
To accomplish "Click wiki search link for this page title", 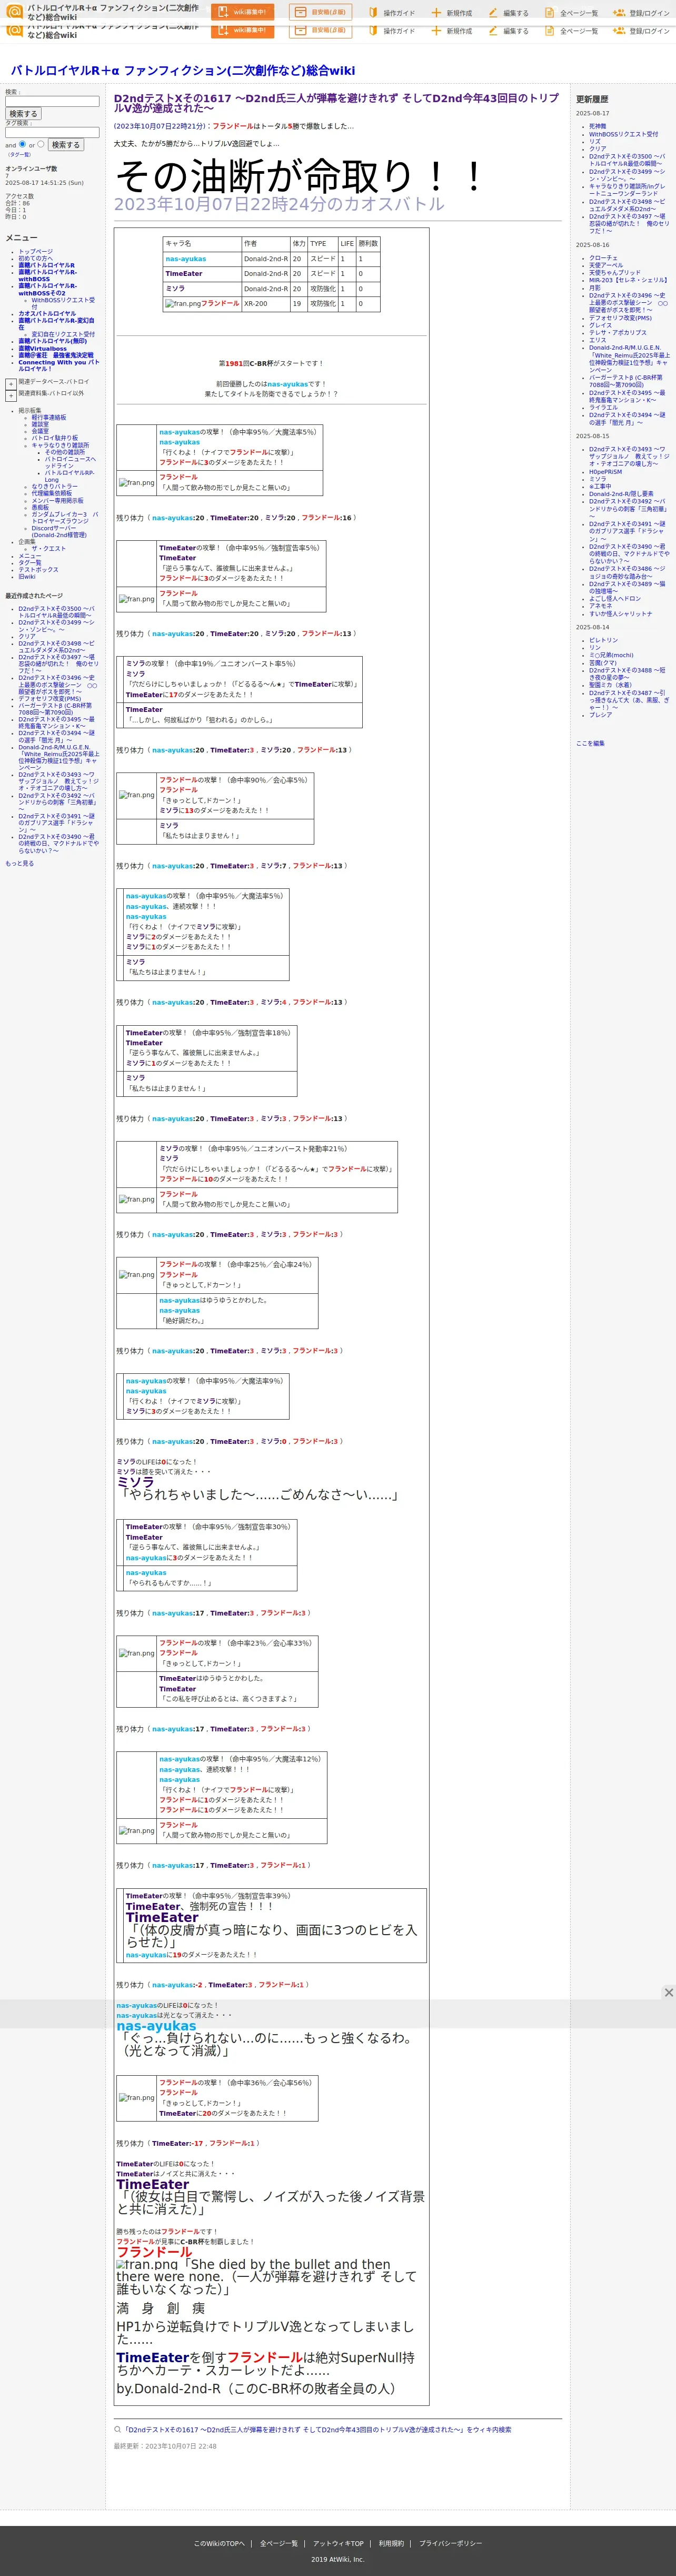I will [317, 2429].
